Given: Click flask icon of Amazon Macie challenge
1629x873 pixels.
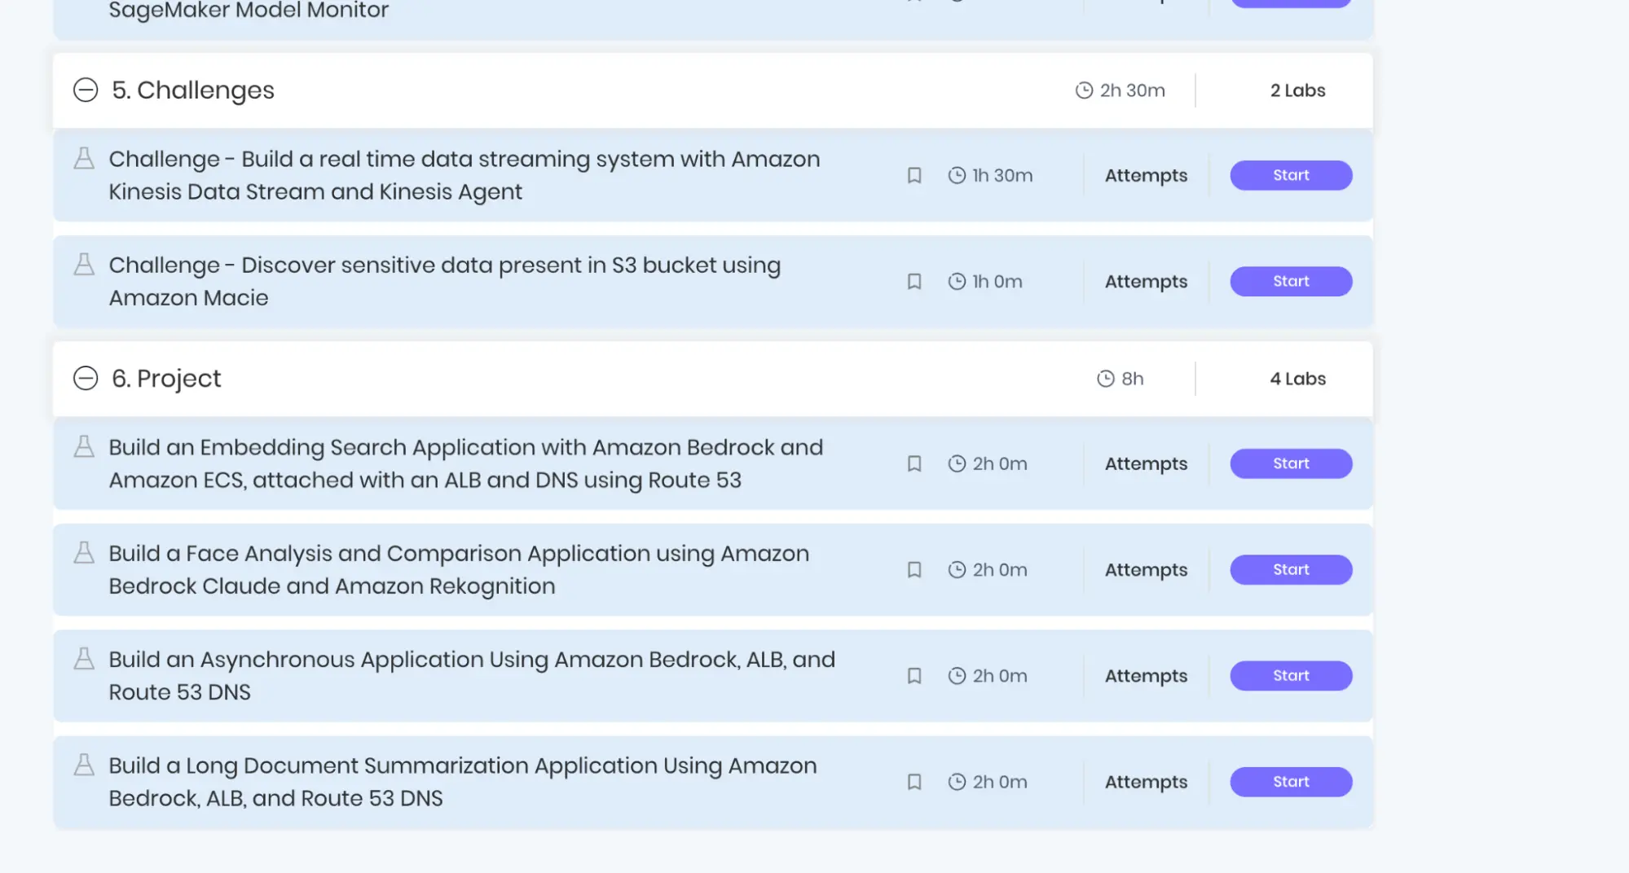Looking at the screenshot, I should pos(84,264).
